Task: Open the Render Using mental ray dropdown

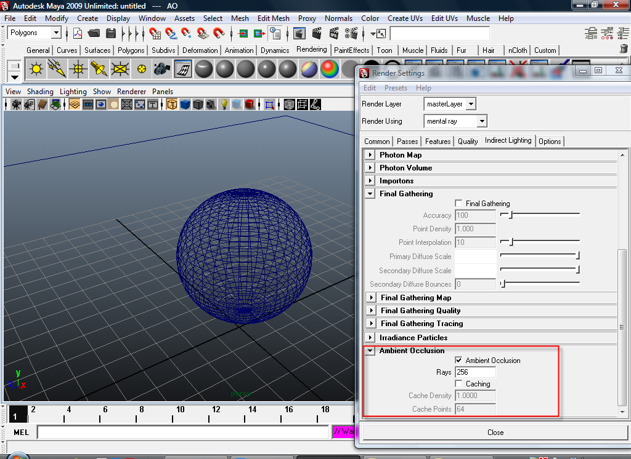Action: (x=482, y=121)
